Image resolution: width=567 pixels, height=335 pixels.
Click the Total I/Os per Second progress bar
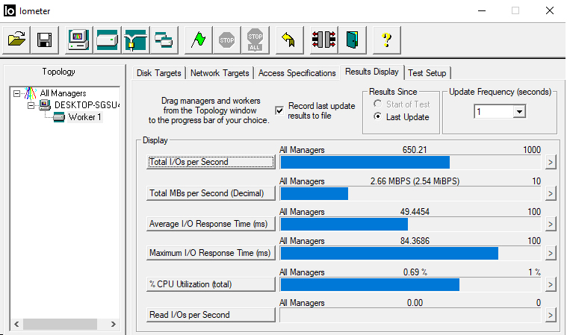click(411, 163)
